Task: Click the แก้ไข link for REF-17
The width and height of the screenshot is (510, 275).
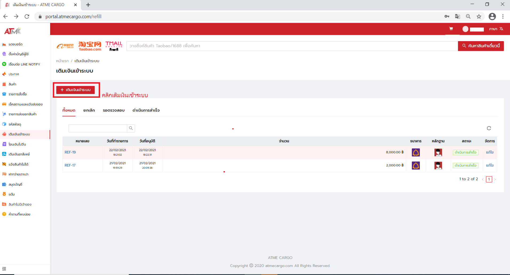Action: (x=490, y=165)
